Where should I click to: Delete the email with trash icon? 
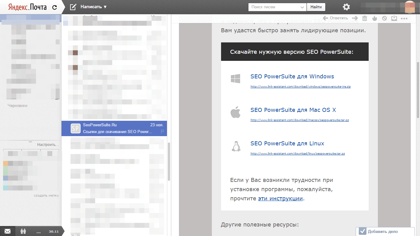365,18
